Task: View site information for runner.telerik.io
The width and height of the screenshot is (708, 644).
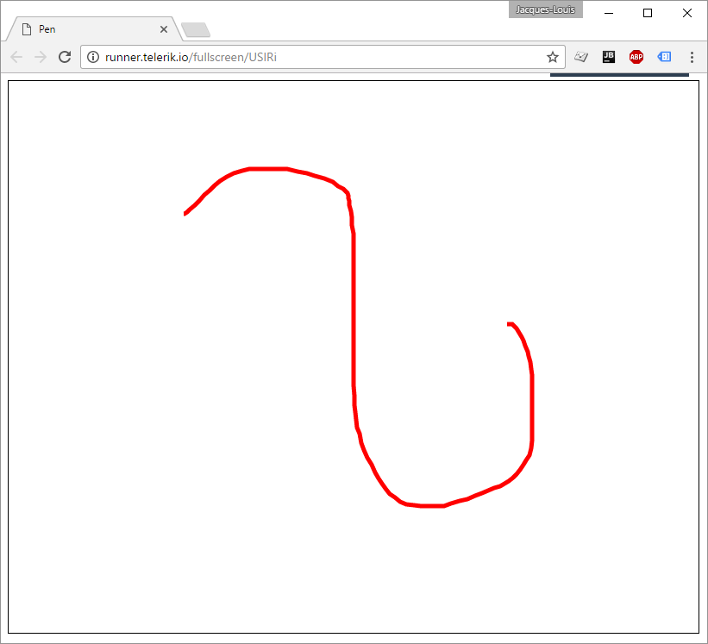Action: click(94, 57)
